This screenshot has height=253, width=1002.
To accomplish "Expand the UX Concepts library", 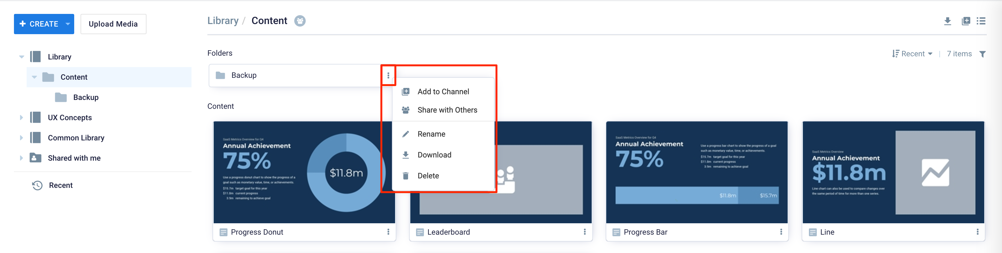I will click(x=21, y=118).
